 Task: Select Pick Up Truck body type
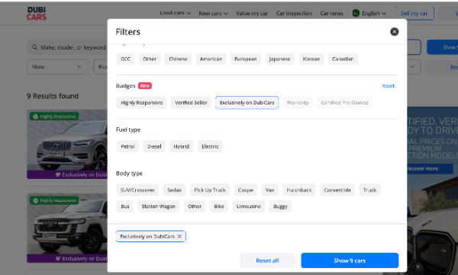pos(210,190)
